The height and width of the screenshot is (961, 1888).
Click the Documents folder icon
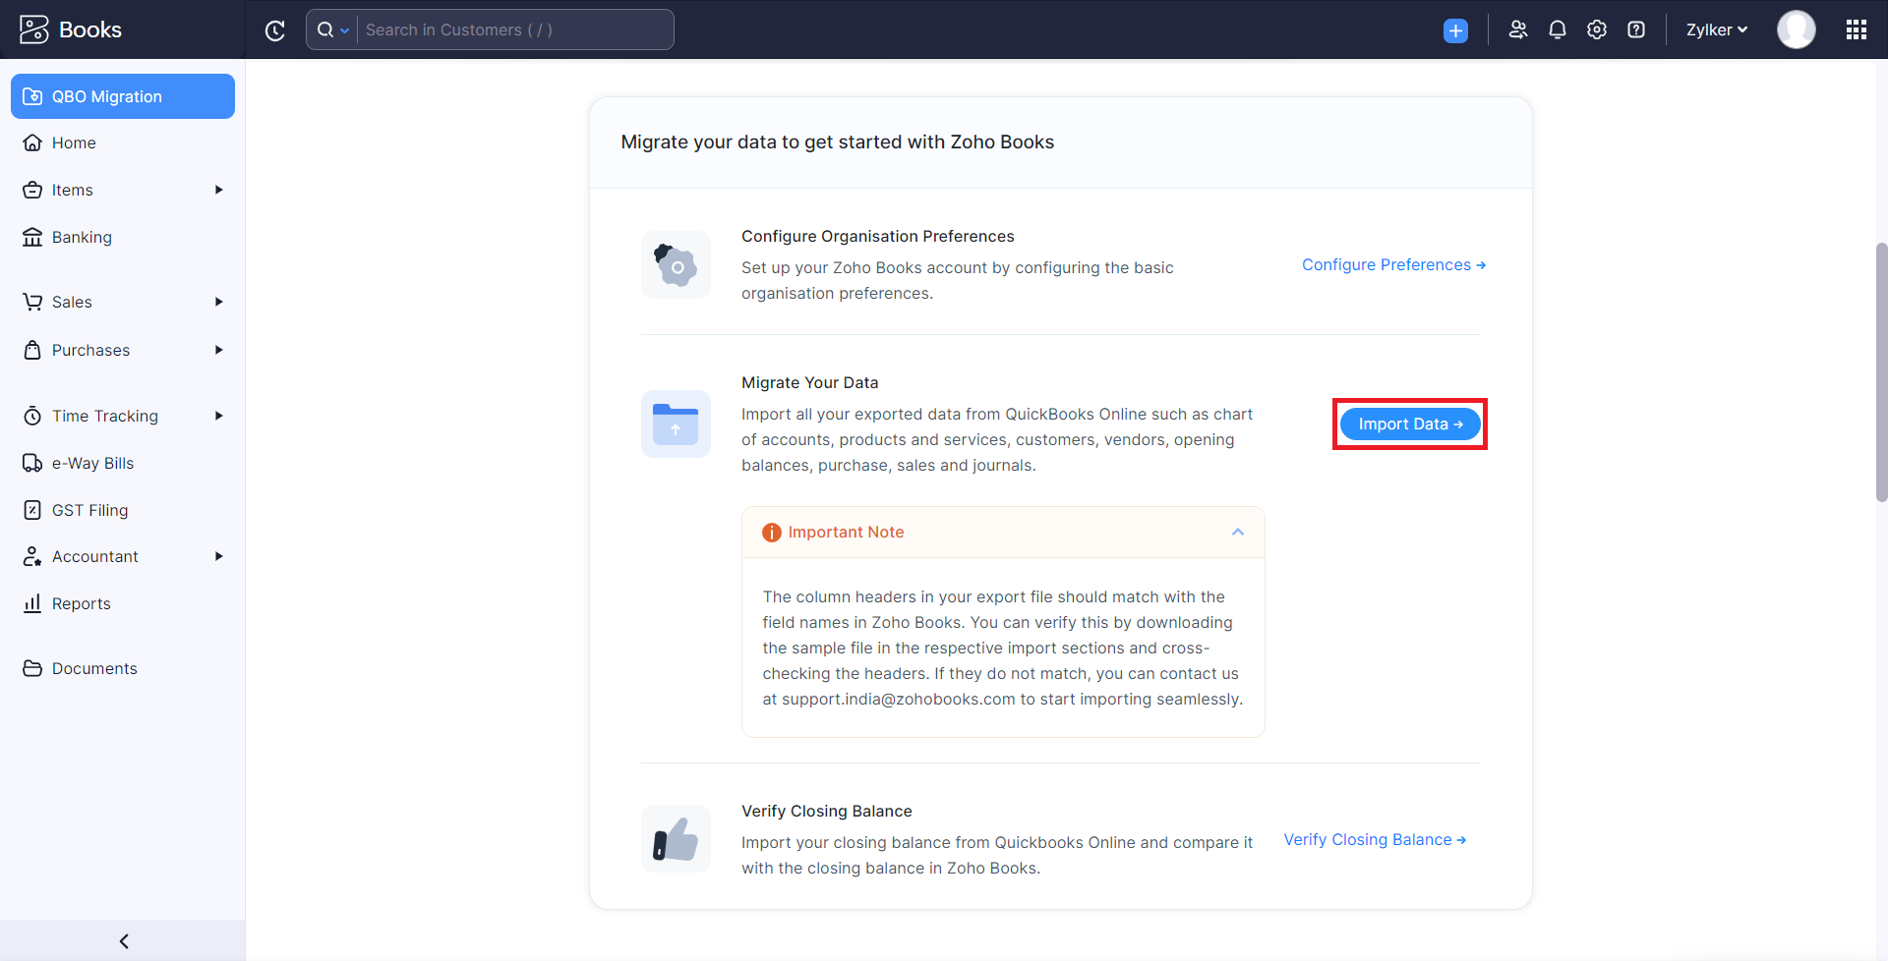[32, 668]
